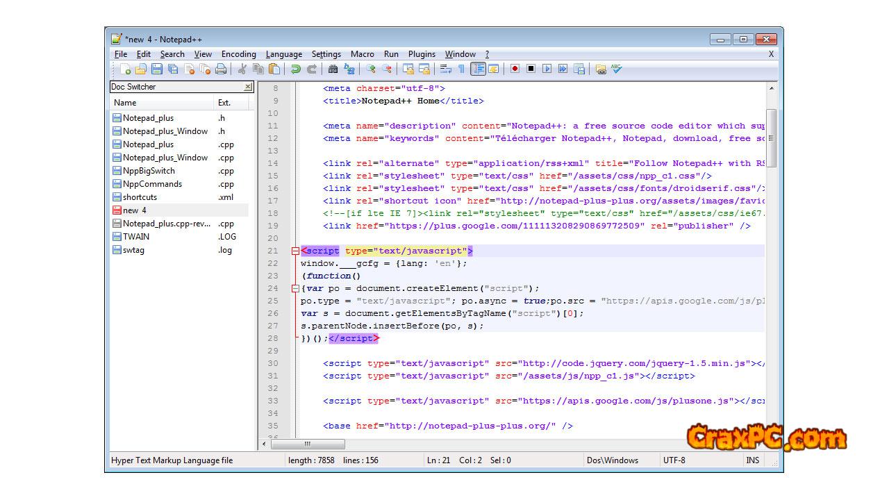Open Find with the binoculars icon
889x500 pixels.
[333, 69]
